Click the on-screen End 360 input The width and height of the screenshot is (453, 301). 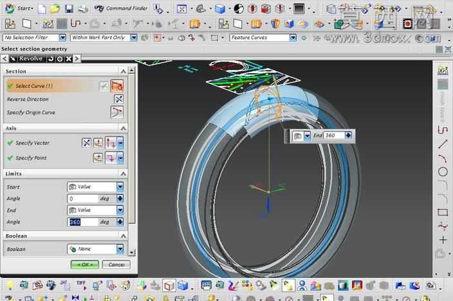[334, 135]
